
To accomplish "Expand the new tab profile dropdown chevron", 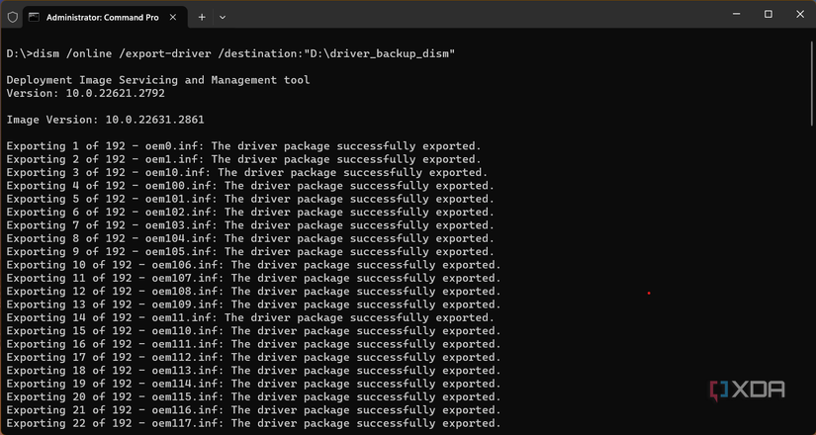I will pos(223,17).
